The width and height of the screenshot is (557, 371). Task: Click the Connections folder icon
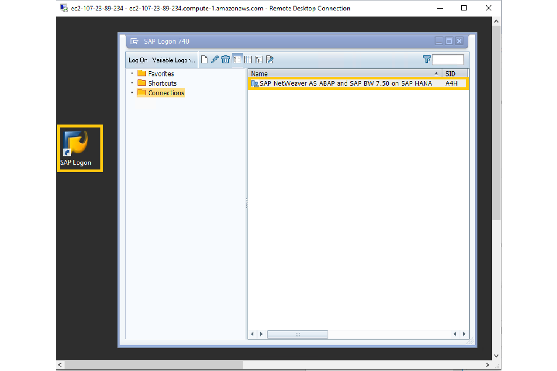pos(142,92)
